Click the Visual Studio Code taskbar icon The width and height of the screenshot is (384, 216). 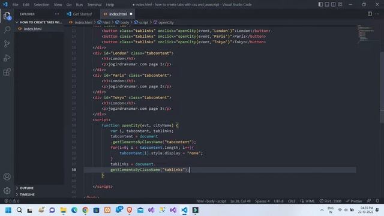[184, 210]
